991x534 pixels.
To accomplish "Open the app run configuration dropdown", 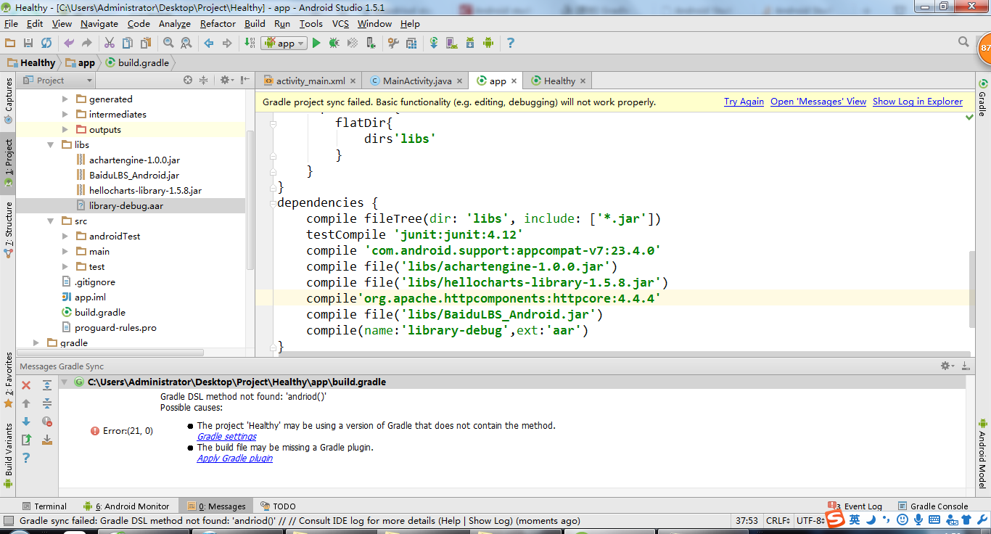I will coord(284,43).
